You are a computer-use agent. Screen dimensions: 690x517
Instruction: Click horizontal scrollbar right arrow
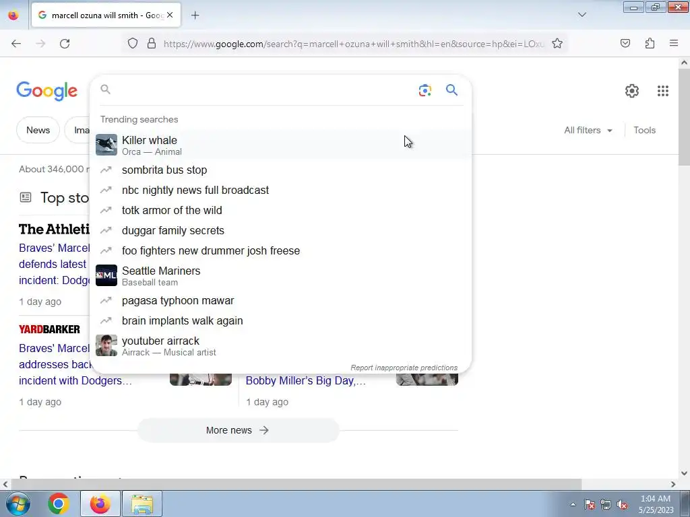(673, 484)
